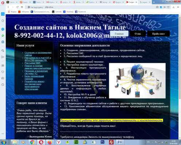Open the downloads arrow icon
The height and width of the screenshot is (145, 181).
coord(173,7)
